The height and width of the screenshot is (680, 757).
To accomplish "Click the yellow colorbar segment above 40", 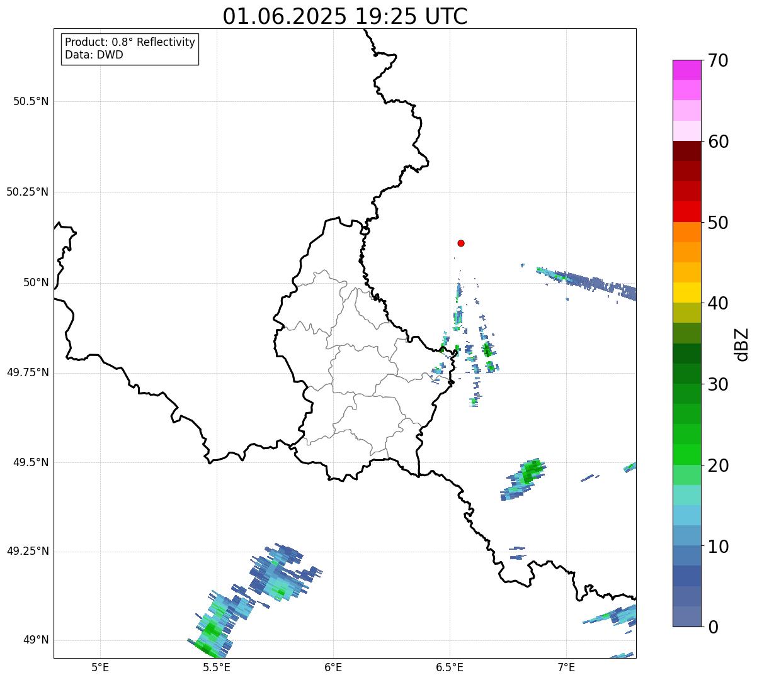I will pos(686,293).
